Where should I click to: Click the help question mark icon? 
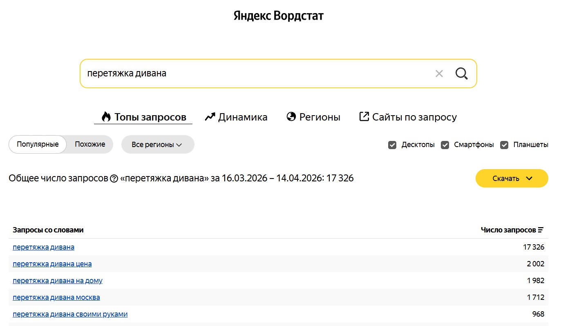114,179
